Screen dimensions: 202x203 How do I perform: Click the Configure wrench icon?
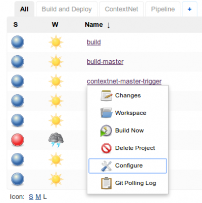[106, 166]
